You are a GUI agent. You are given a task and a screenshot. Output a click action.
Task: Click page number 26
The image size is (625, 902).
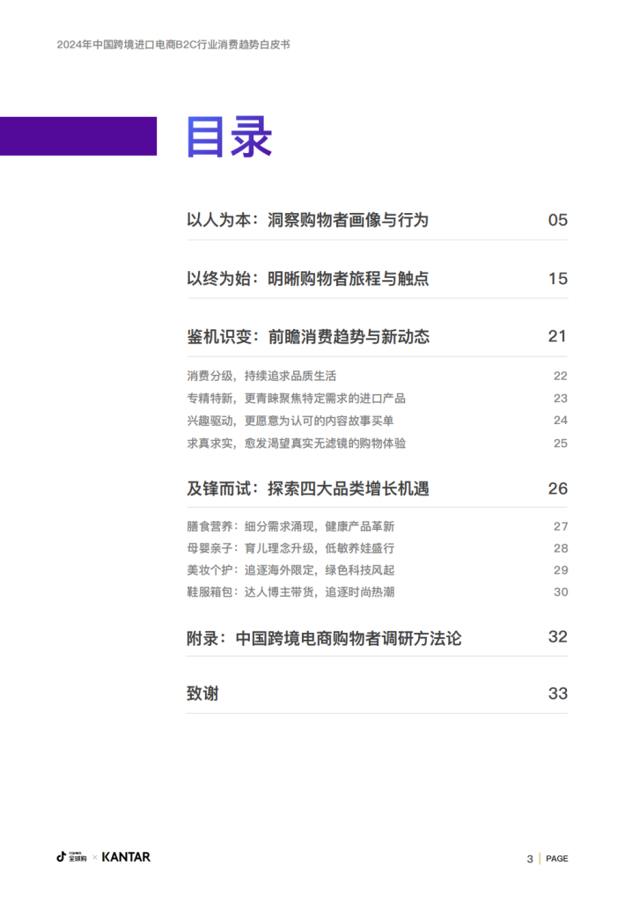pos(558,488)
